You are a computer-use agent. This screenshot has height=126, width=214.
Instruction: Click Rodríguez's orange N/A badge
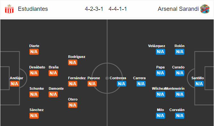click(x=73, y=62)
